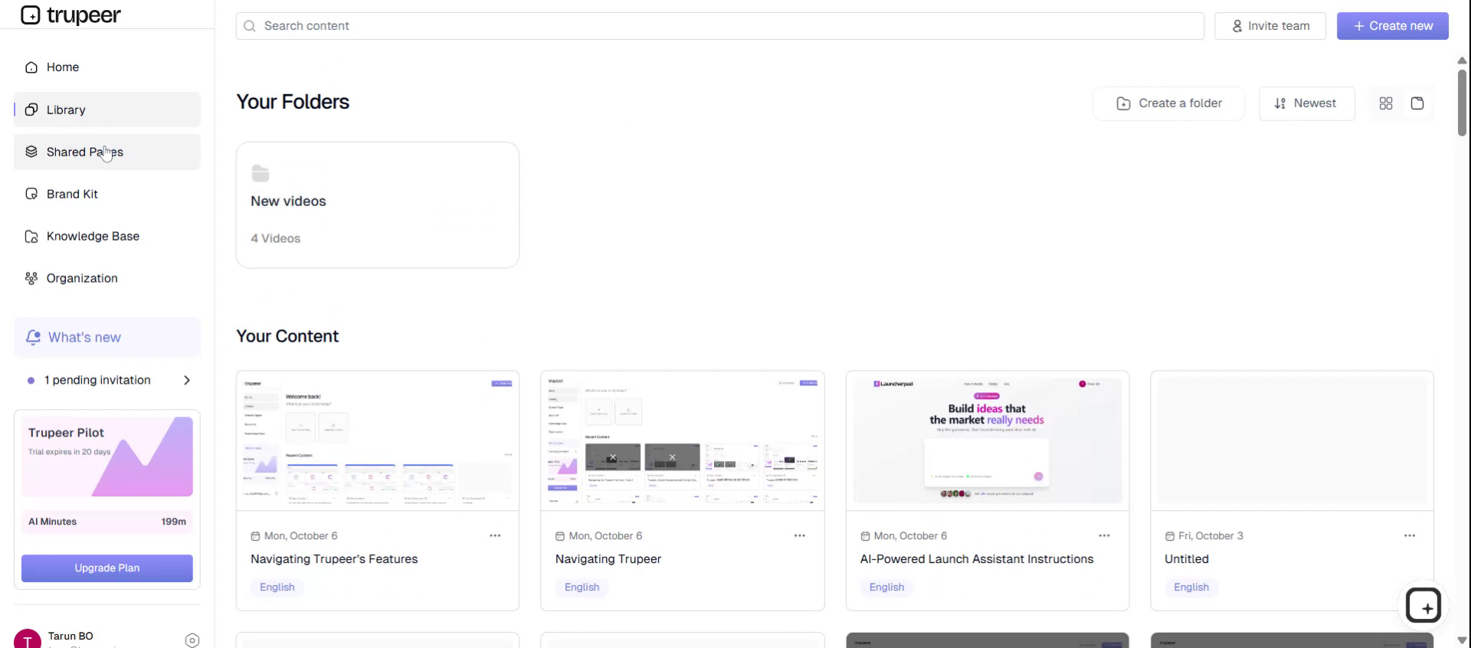The height and width of the screenshot is (648, 1471).
Task: Click the Organization people icon
Action: coord(31,278)
